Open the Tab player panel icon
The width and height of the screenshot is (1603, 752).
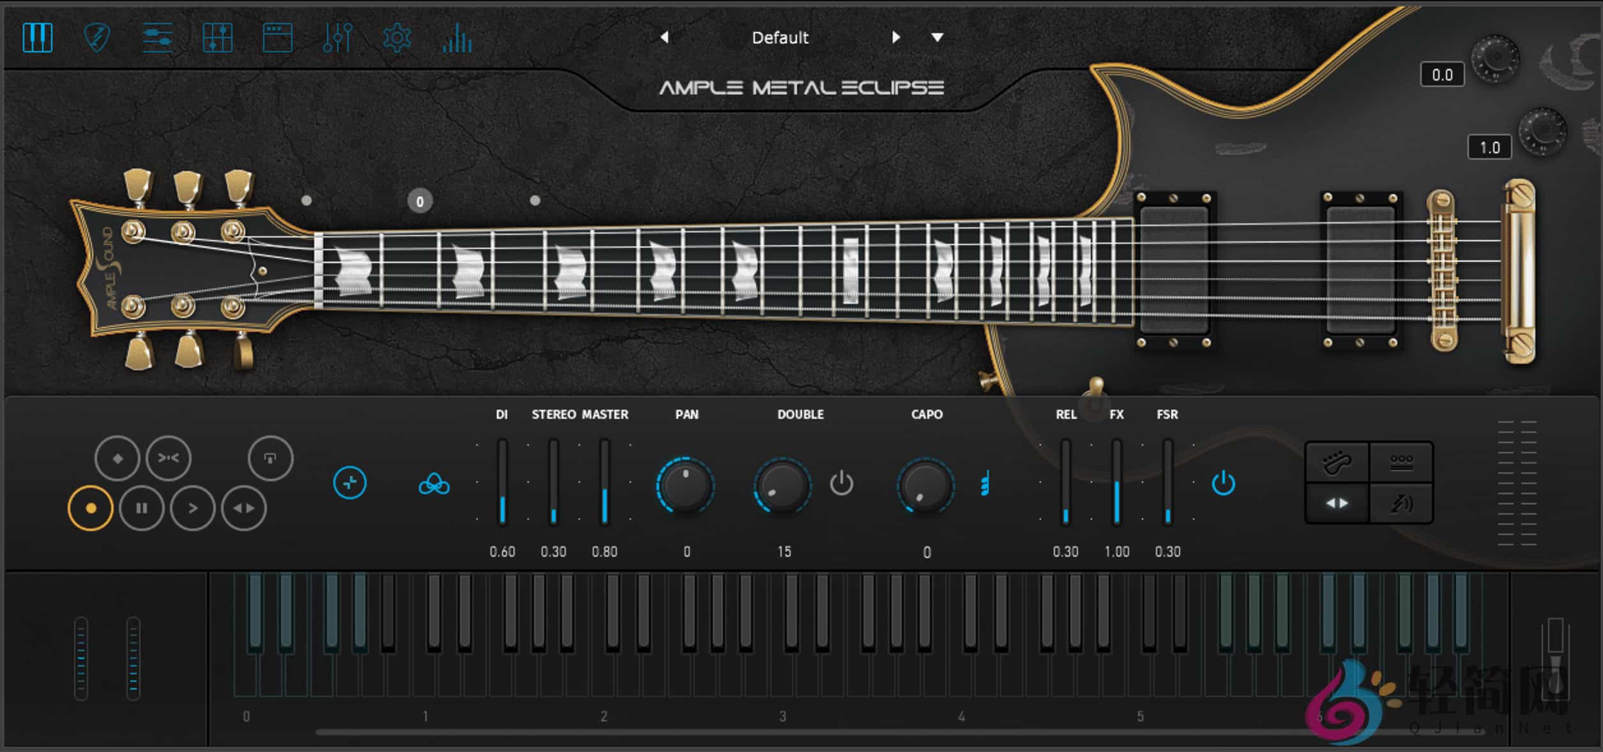217,38
